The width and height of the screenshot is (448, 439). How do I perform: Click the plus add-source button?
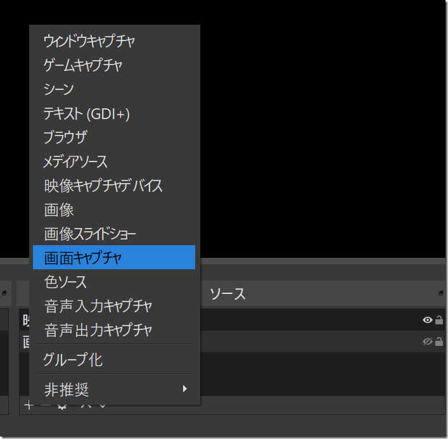click(x=29, y=405)
